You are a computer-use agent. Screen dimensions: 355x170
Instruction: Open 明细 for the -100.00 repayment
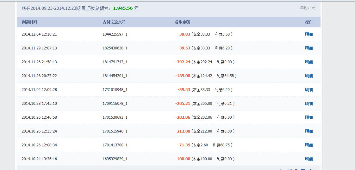pos(309,159)
